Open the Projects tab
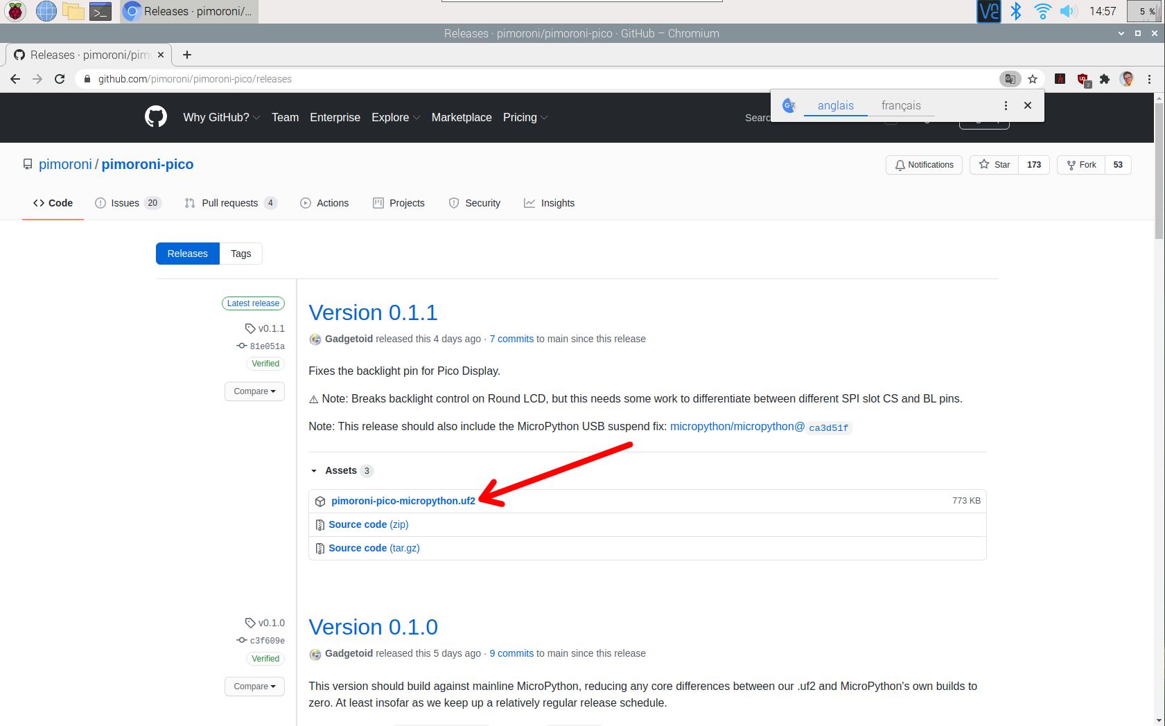1165x726 pixels. (x=398, y=203)
